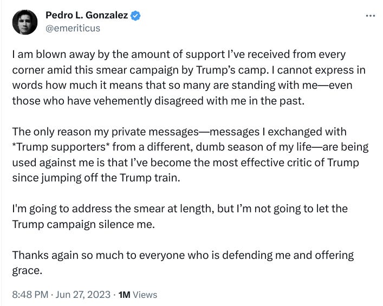Click the display name Pedro L. Gonzalez
The width and height of the screenshot is (383, 306).
coord(87,15)
